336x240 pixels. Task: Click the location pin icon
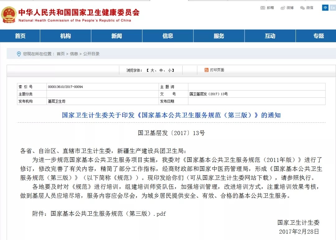point(19,54)
